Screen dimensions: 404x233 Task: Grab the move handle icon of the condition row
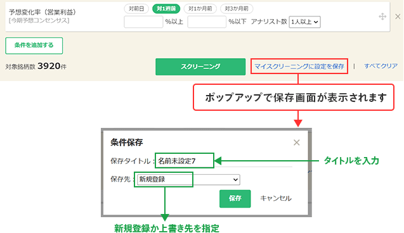382,17
